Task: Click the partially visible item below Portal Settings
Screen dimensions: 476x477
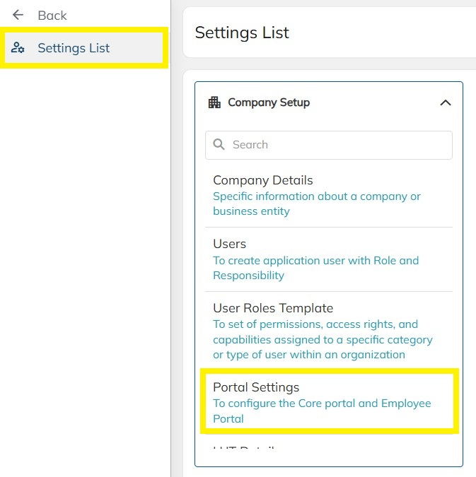Action: point(244,449)
